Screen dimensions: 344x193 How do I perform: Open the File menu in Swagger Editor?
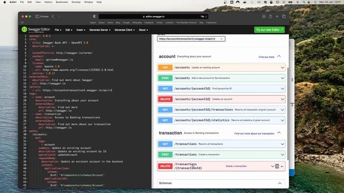(58, 30)
